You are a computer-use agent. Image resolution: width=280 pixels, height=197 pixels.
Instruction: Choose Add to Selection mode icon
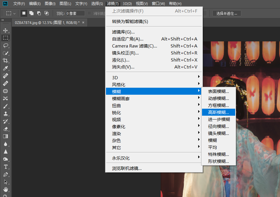point(31,13)
